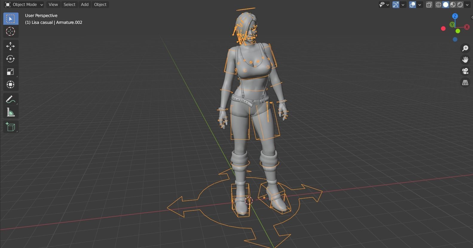Open the shading options dropdown arrow
Viewport: 473px width, 248px height.
(467, 4)
